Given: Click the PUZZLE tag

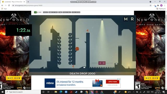Looking at the screenshot, I should (45, 12).
